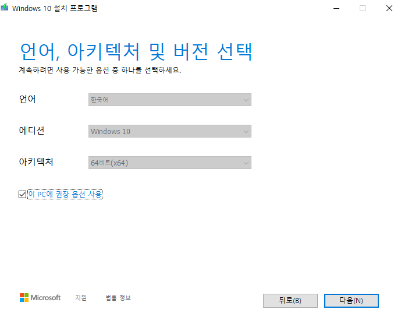Go back with the 뒤로(B) button
The width and height of the screenshot is (401, 320).
pyautogui.click(x=290, y=301)
